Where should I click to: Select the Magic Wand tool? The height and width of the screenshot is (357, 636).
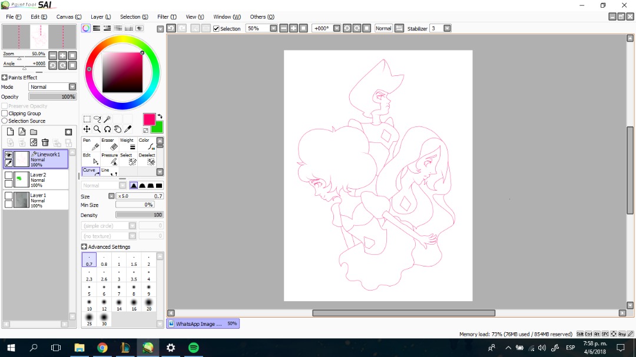click(x=108, y=119)
